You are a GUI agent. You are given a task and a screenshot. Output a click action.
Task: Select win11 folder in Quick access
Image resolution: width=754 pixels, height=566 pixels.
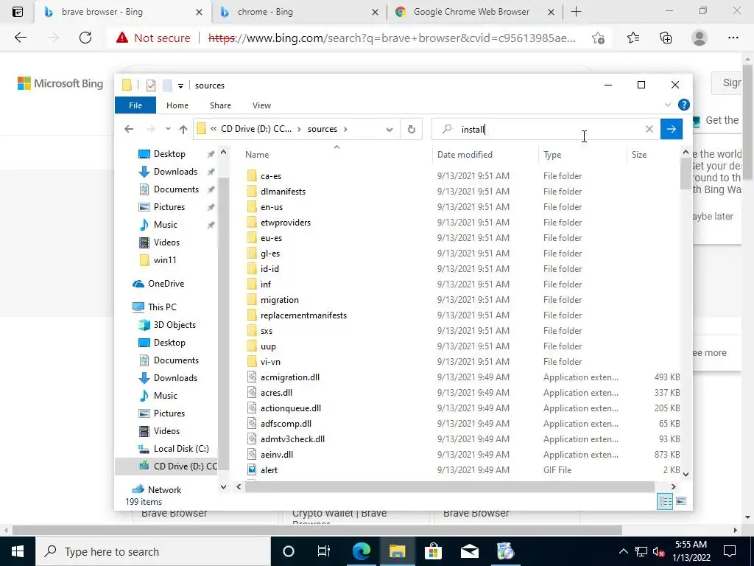(165, 260)
